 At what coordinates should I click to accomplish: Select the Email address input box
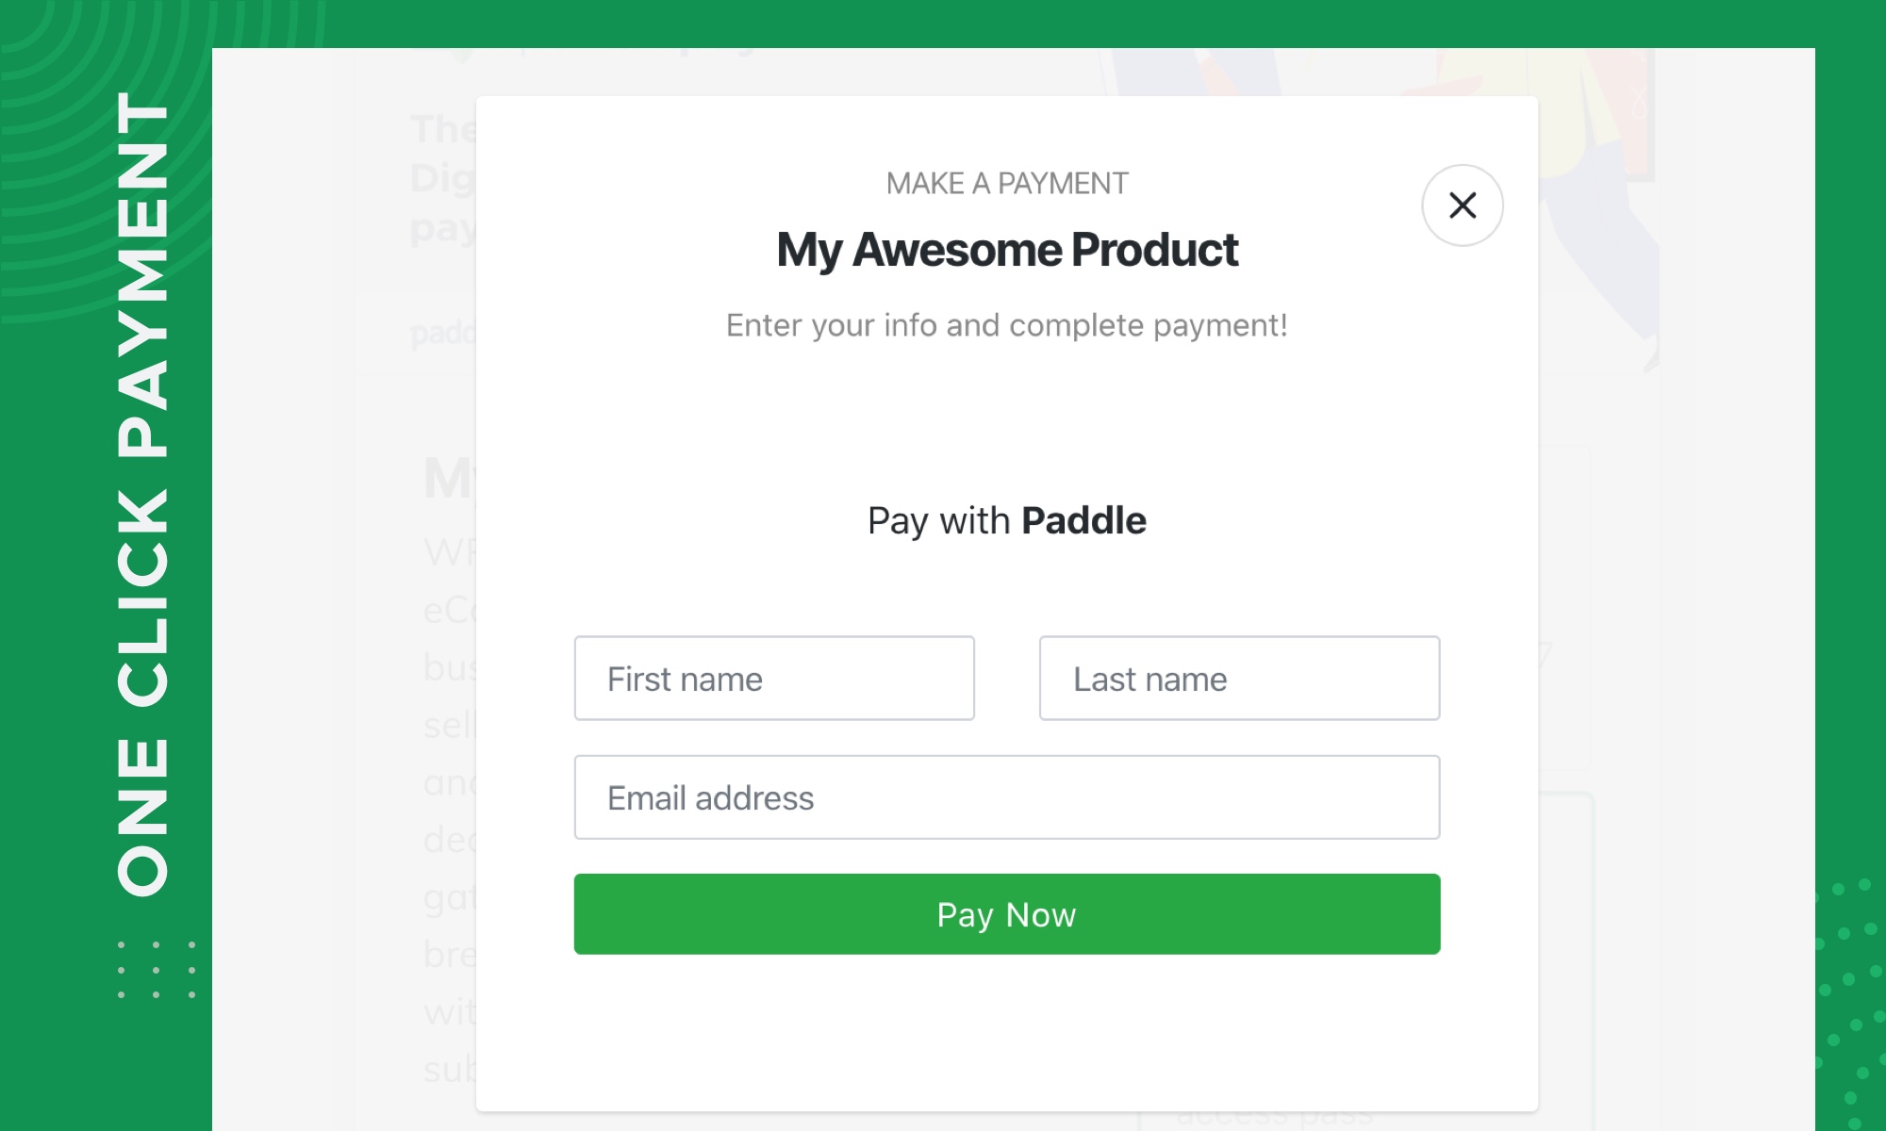1006,797
